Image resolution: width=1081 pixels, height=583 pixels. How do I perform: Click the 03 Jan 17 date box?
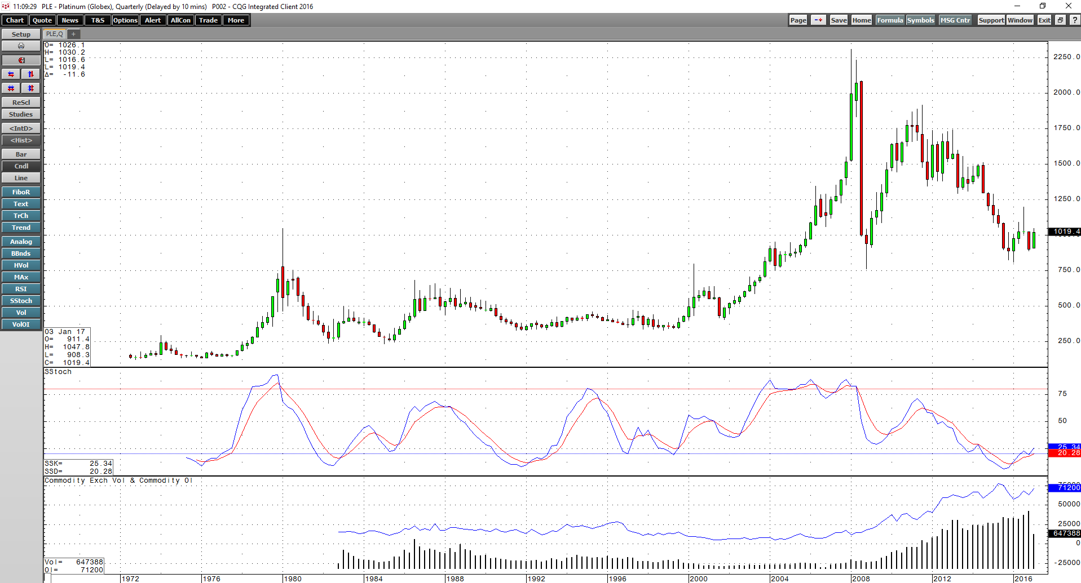[67, 347]
